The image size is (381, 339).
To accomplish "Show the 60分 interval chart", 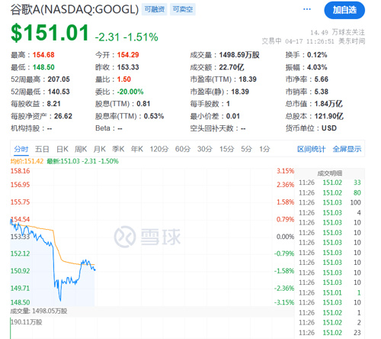I will (183, 149).
